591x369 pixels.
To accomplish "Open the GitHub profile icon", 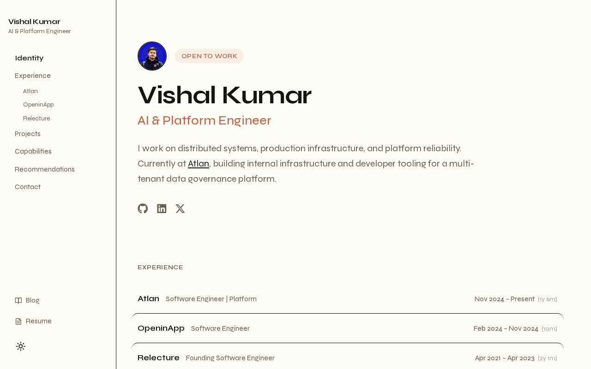I will tap(143, 208).
